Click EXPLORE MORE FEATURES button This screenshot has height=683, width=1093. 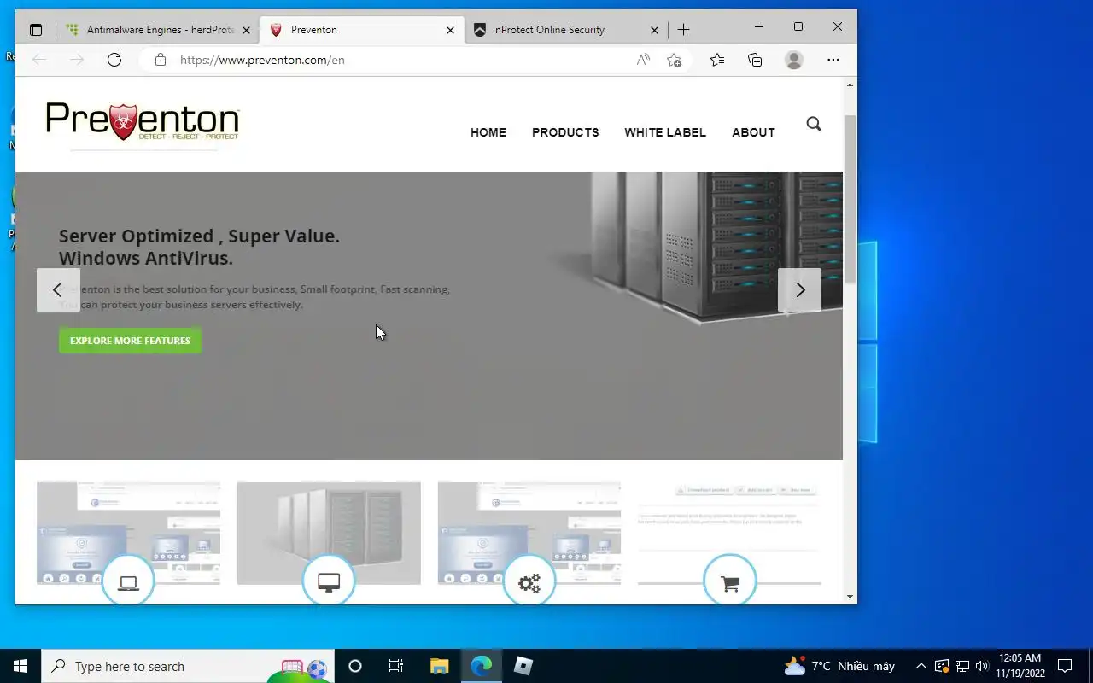pos(130,341)
